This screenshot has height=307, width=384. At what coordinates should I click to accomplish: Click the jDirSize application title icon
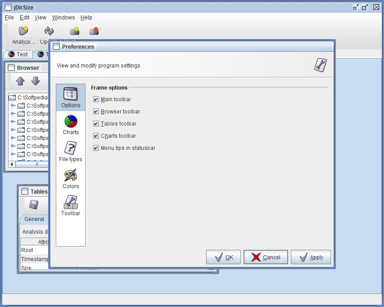(8, 7)
